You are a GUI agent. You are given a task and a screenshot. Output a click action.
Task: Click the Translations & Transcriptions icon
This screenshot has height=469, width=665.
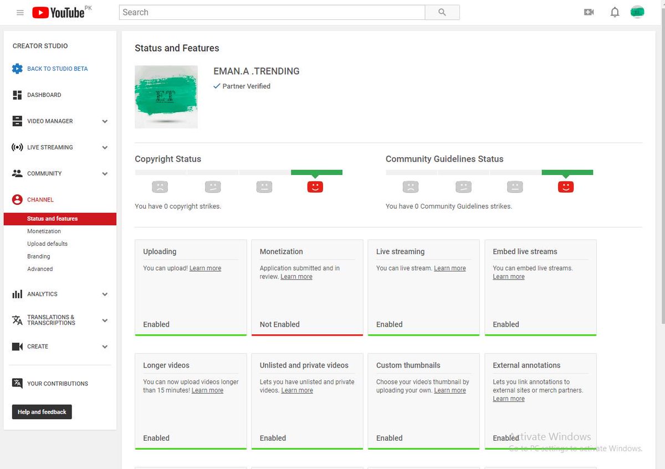(x=17, y=320)
